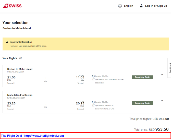Click the user profile icon
This screenshot has width=171, height=139.
[141, 6]
